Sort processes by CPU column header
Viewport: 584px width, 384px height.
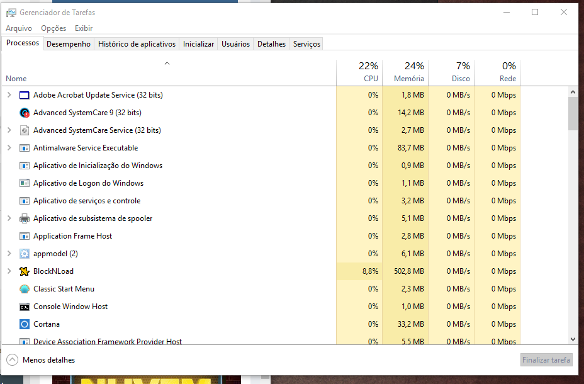[359, 72]
